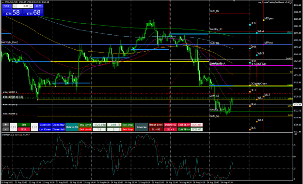This screenshot has height=184, width=303.
Task: Click the lot display box beside Close All
Action: (34, 127)
